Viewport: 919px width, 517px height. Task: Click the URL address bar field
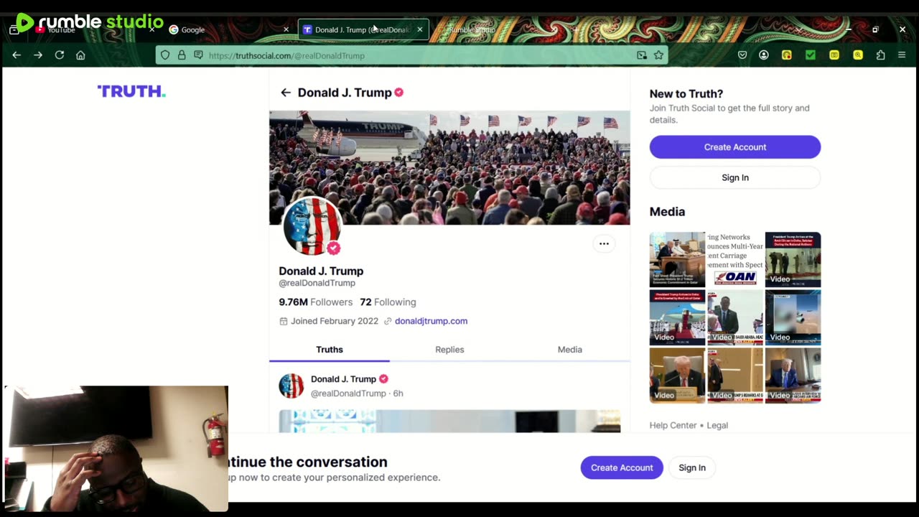[413, 55]
